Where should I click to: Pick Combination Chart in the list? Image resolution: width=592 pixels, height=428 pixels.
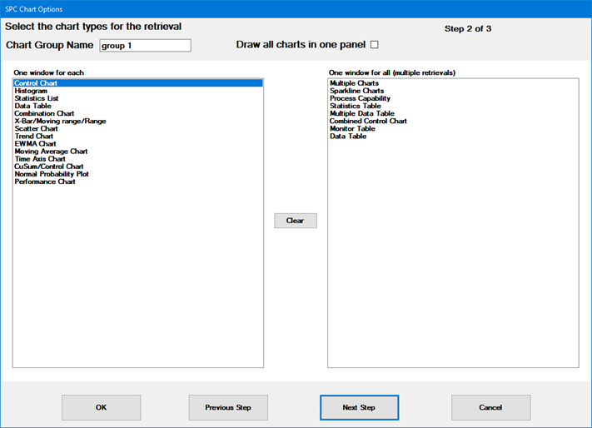coord(44,113)
